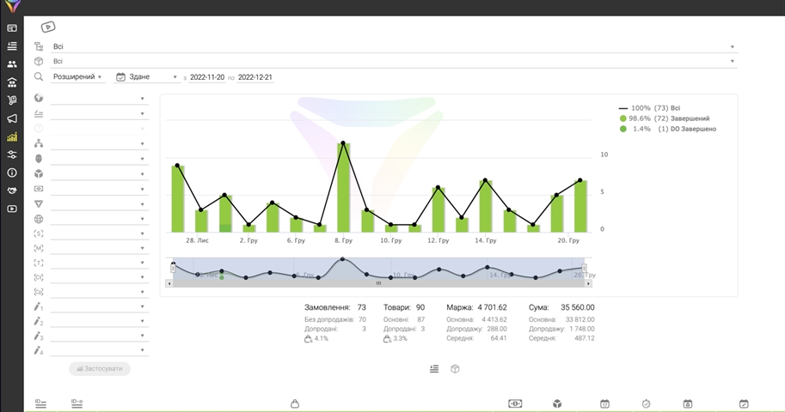Open the users section in left sidebar
The width and height of the screenshot is (785, 412).
coord(12,64)
